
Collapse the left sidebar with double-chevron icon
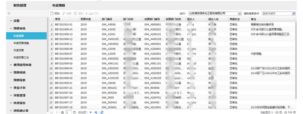(x=9, y=14)
